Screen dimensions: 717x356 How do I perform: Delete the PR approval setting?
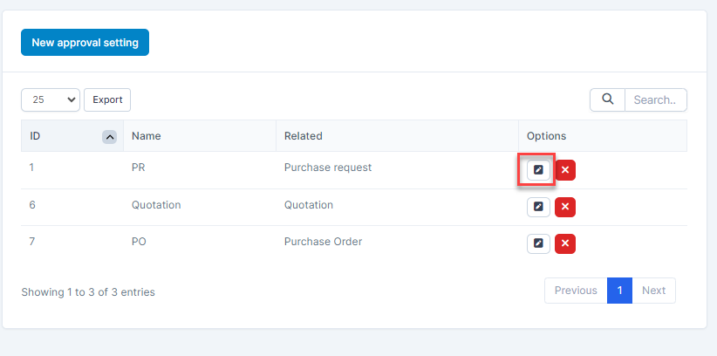(x=565, y=169)
